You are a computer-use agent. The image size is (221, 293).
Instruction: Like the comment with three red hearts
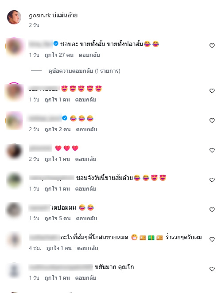click(x=212, y=150)
